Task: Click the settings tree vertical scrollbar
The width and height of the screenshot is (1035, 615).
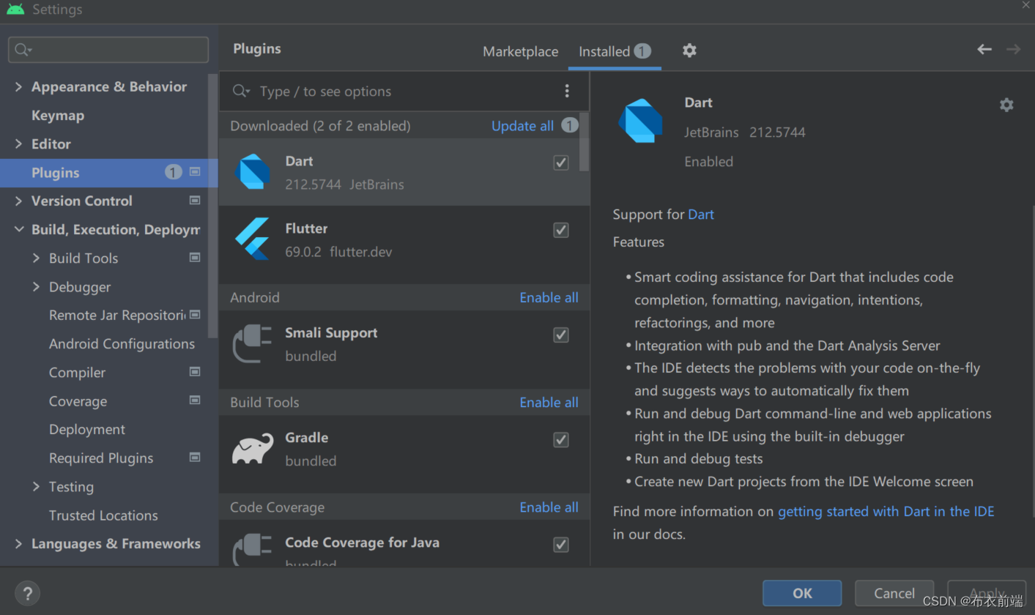Action: [x=212, y=205]
